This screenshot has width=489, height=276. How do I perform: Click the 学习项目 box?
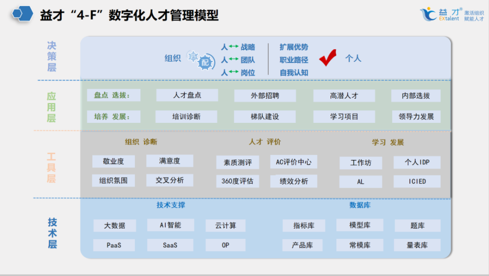tap(344, 117)
